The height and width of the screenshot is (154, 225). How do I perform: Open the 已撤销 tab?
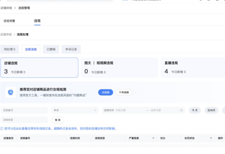pyautogui.click(x=51, y=49)
